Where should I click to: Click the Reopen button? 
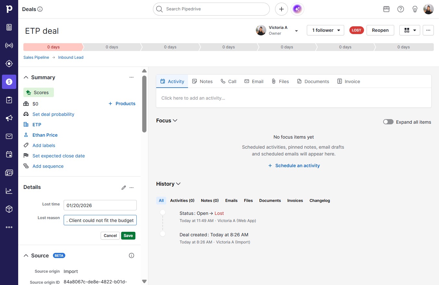[380, 30]
